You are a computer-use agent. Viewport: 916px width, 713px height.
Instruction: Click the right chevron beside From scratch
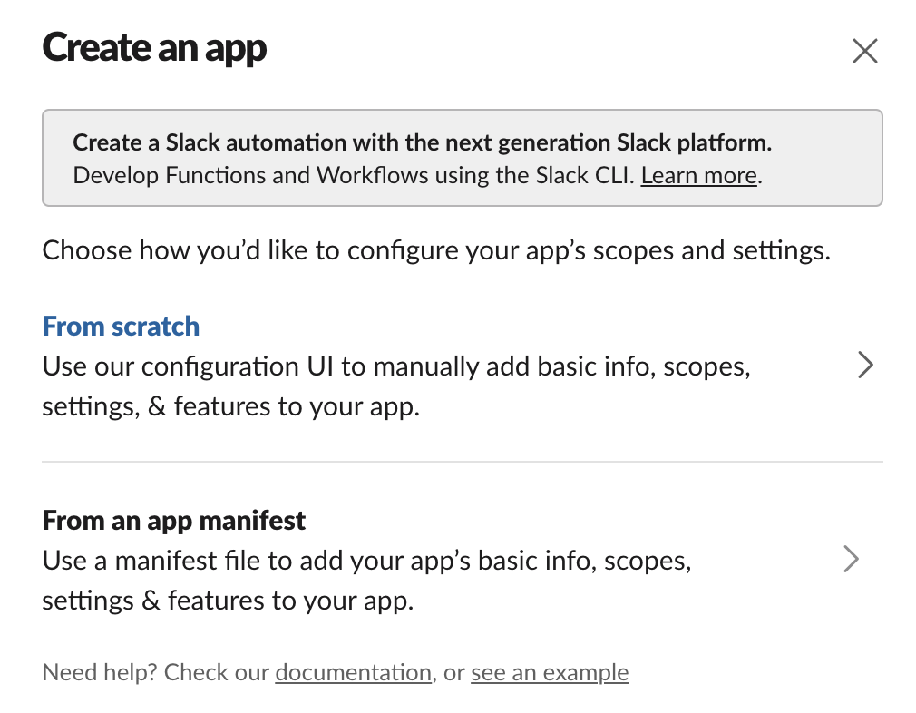[x=866, y=365]
